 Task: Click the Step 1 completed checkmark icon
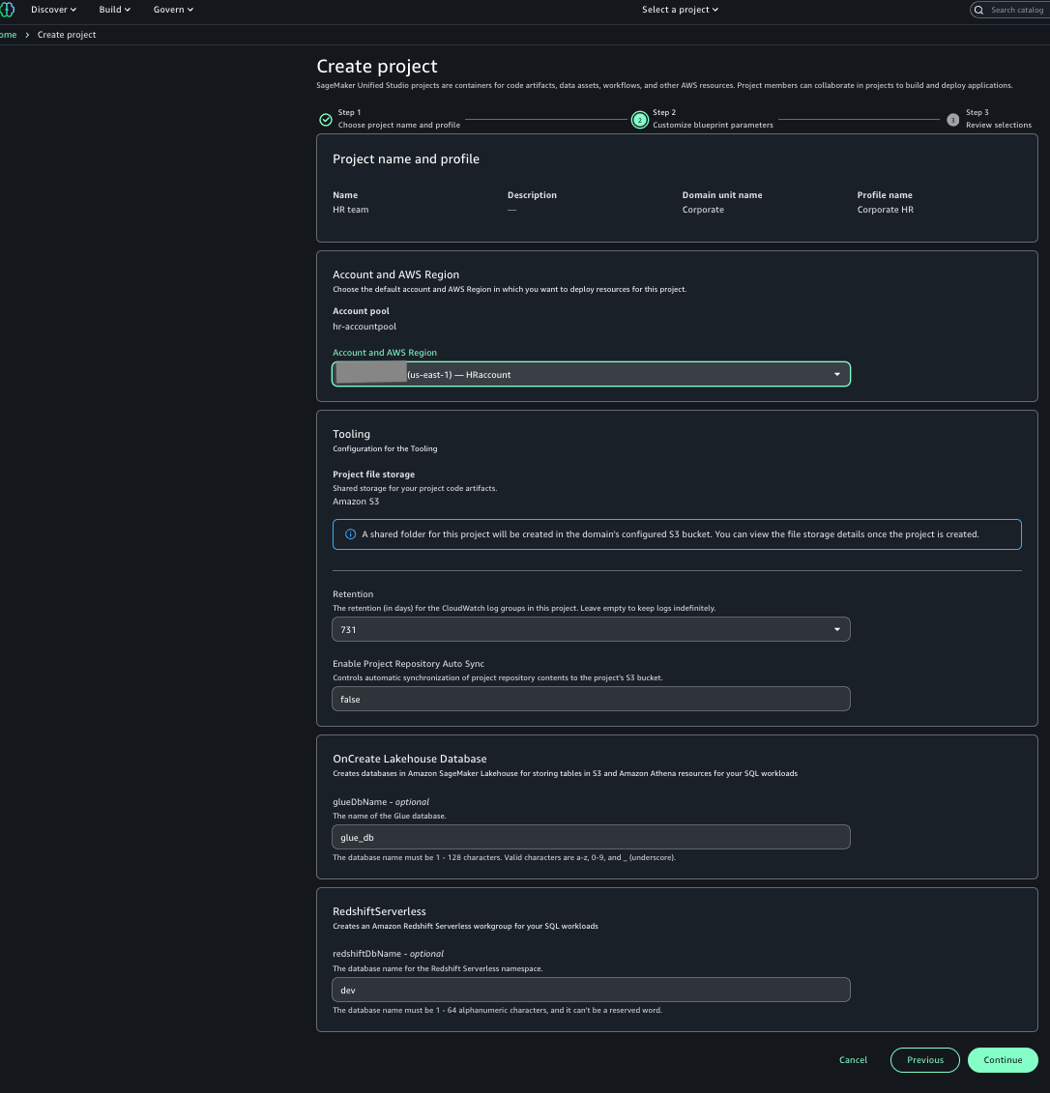point(326,119)
